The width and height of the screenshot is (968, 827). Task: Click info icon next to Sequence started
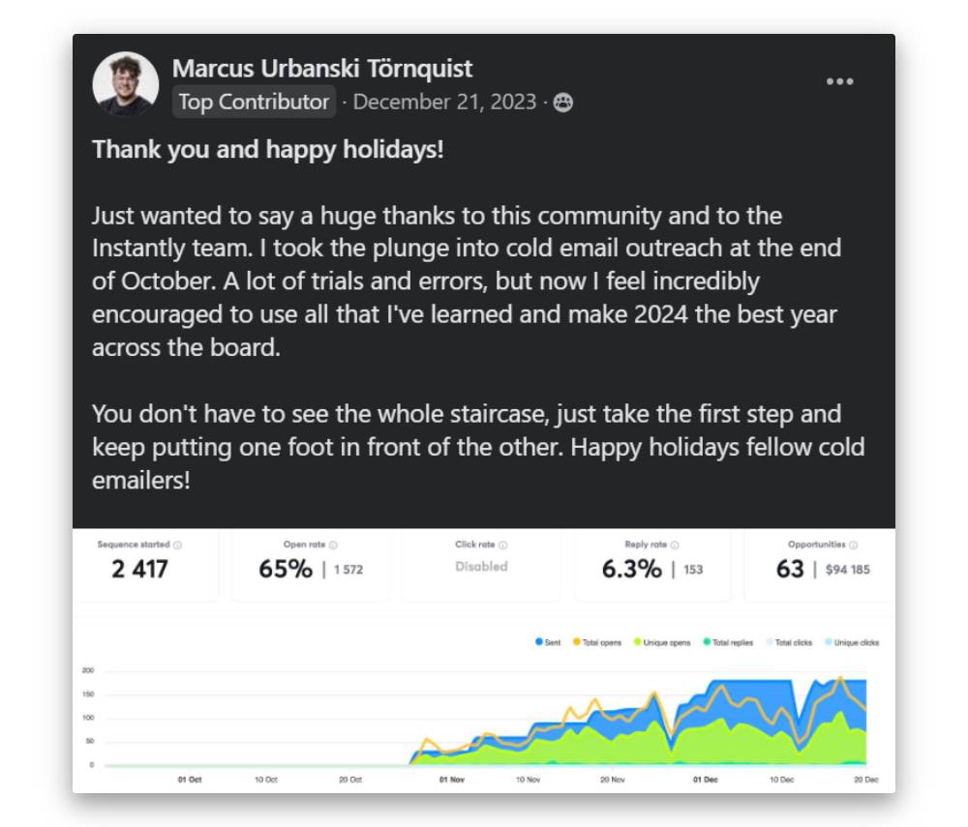click(178, 546)
